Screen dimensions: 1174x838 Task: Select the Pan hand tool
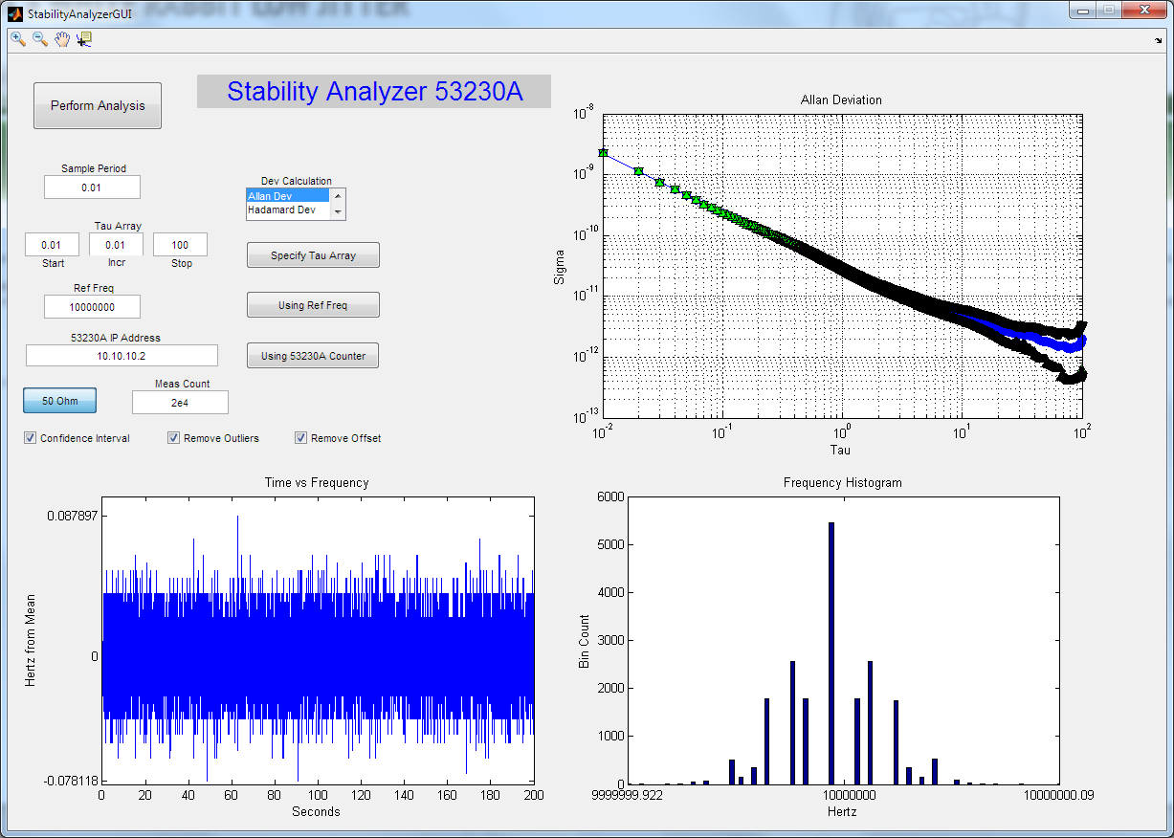pyautogui.click(x=62, y=39)
